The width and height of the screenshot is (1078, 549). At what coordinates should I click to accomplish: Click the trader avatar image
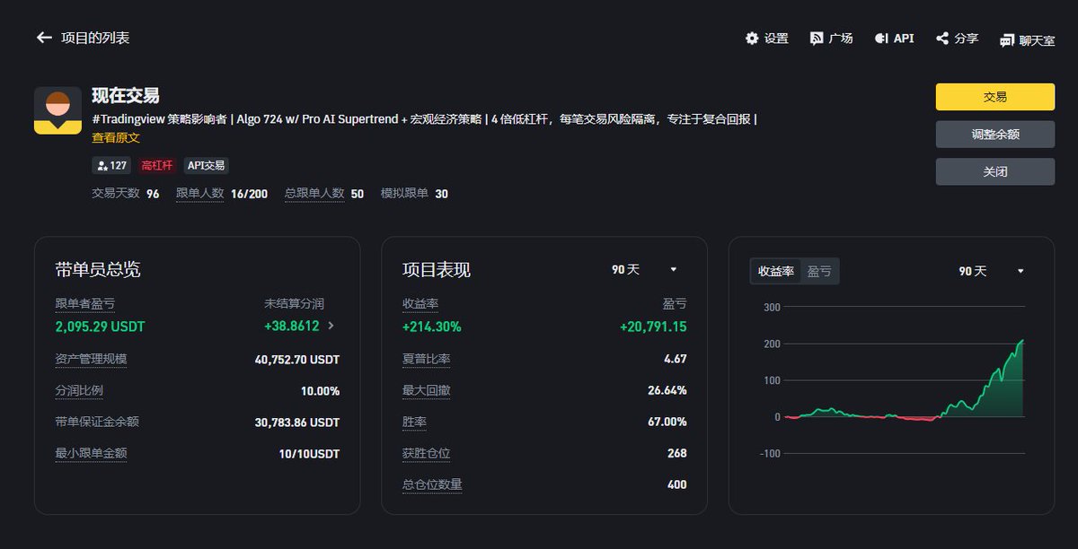click(x=57, y=110)
